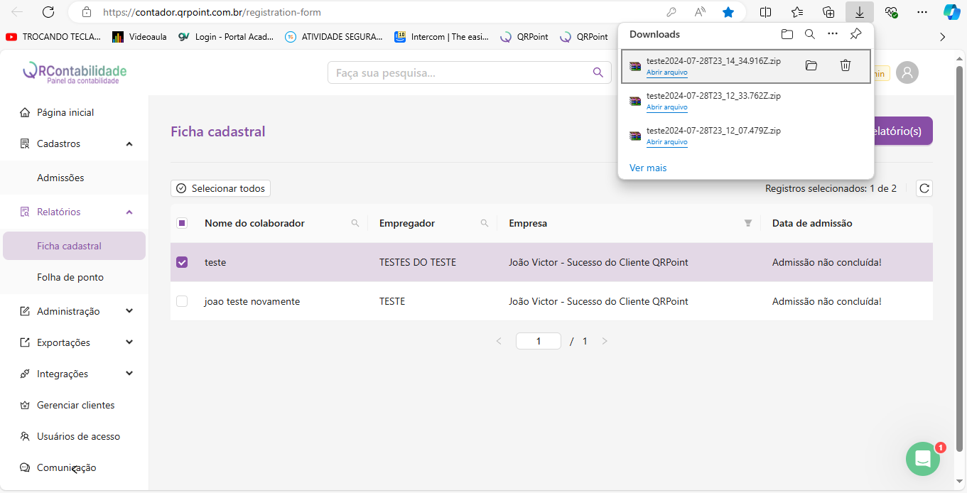This screenshot has height=493, width=967.
Task: Open the Empresa column filter icon
Action: click(x=747, y=223)
